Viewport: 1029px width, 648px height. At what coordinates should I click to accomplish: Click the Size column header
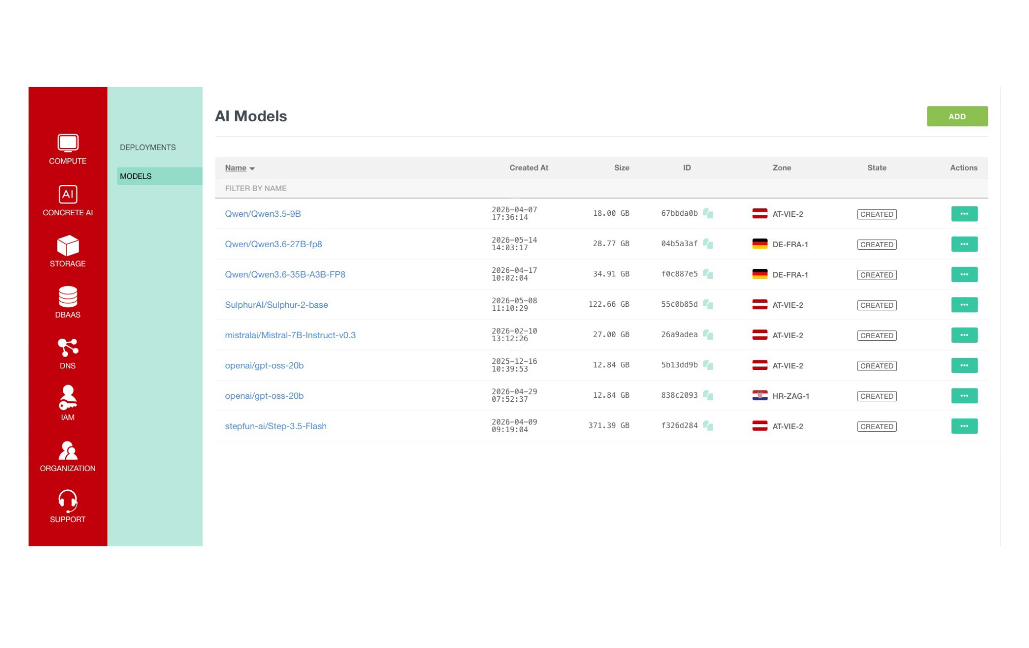tap(622, 168)
